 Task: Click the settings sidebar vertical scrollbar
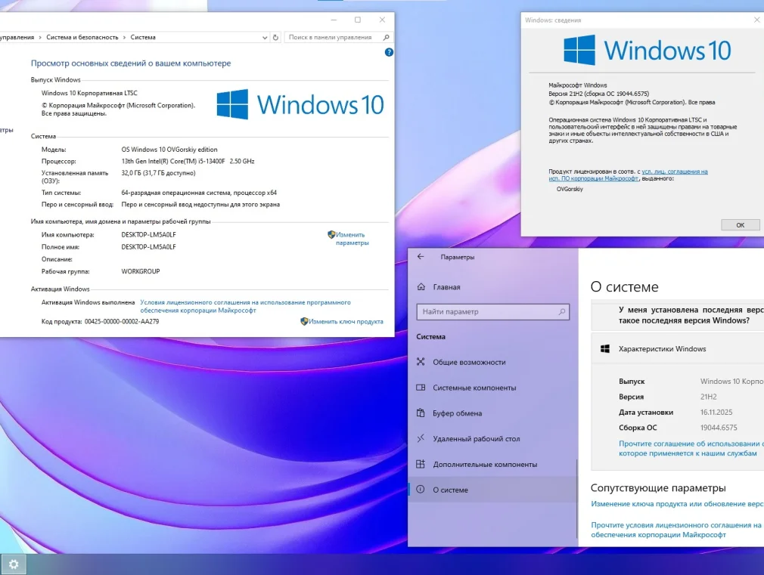point(577,476)
